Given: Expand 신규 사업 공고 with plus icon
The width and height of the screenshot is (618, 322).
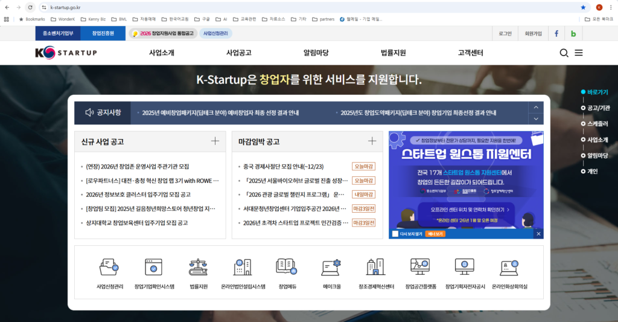Looking at the screenshot, I should tap(215, 141).
